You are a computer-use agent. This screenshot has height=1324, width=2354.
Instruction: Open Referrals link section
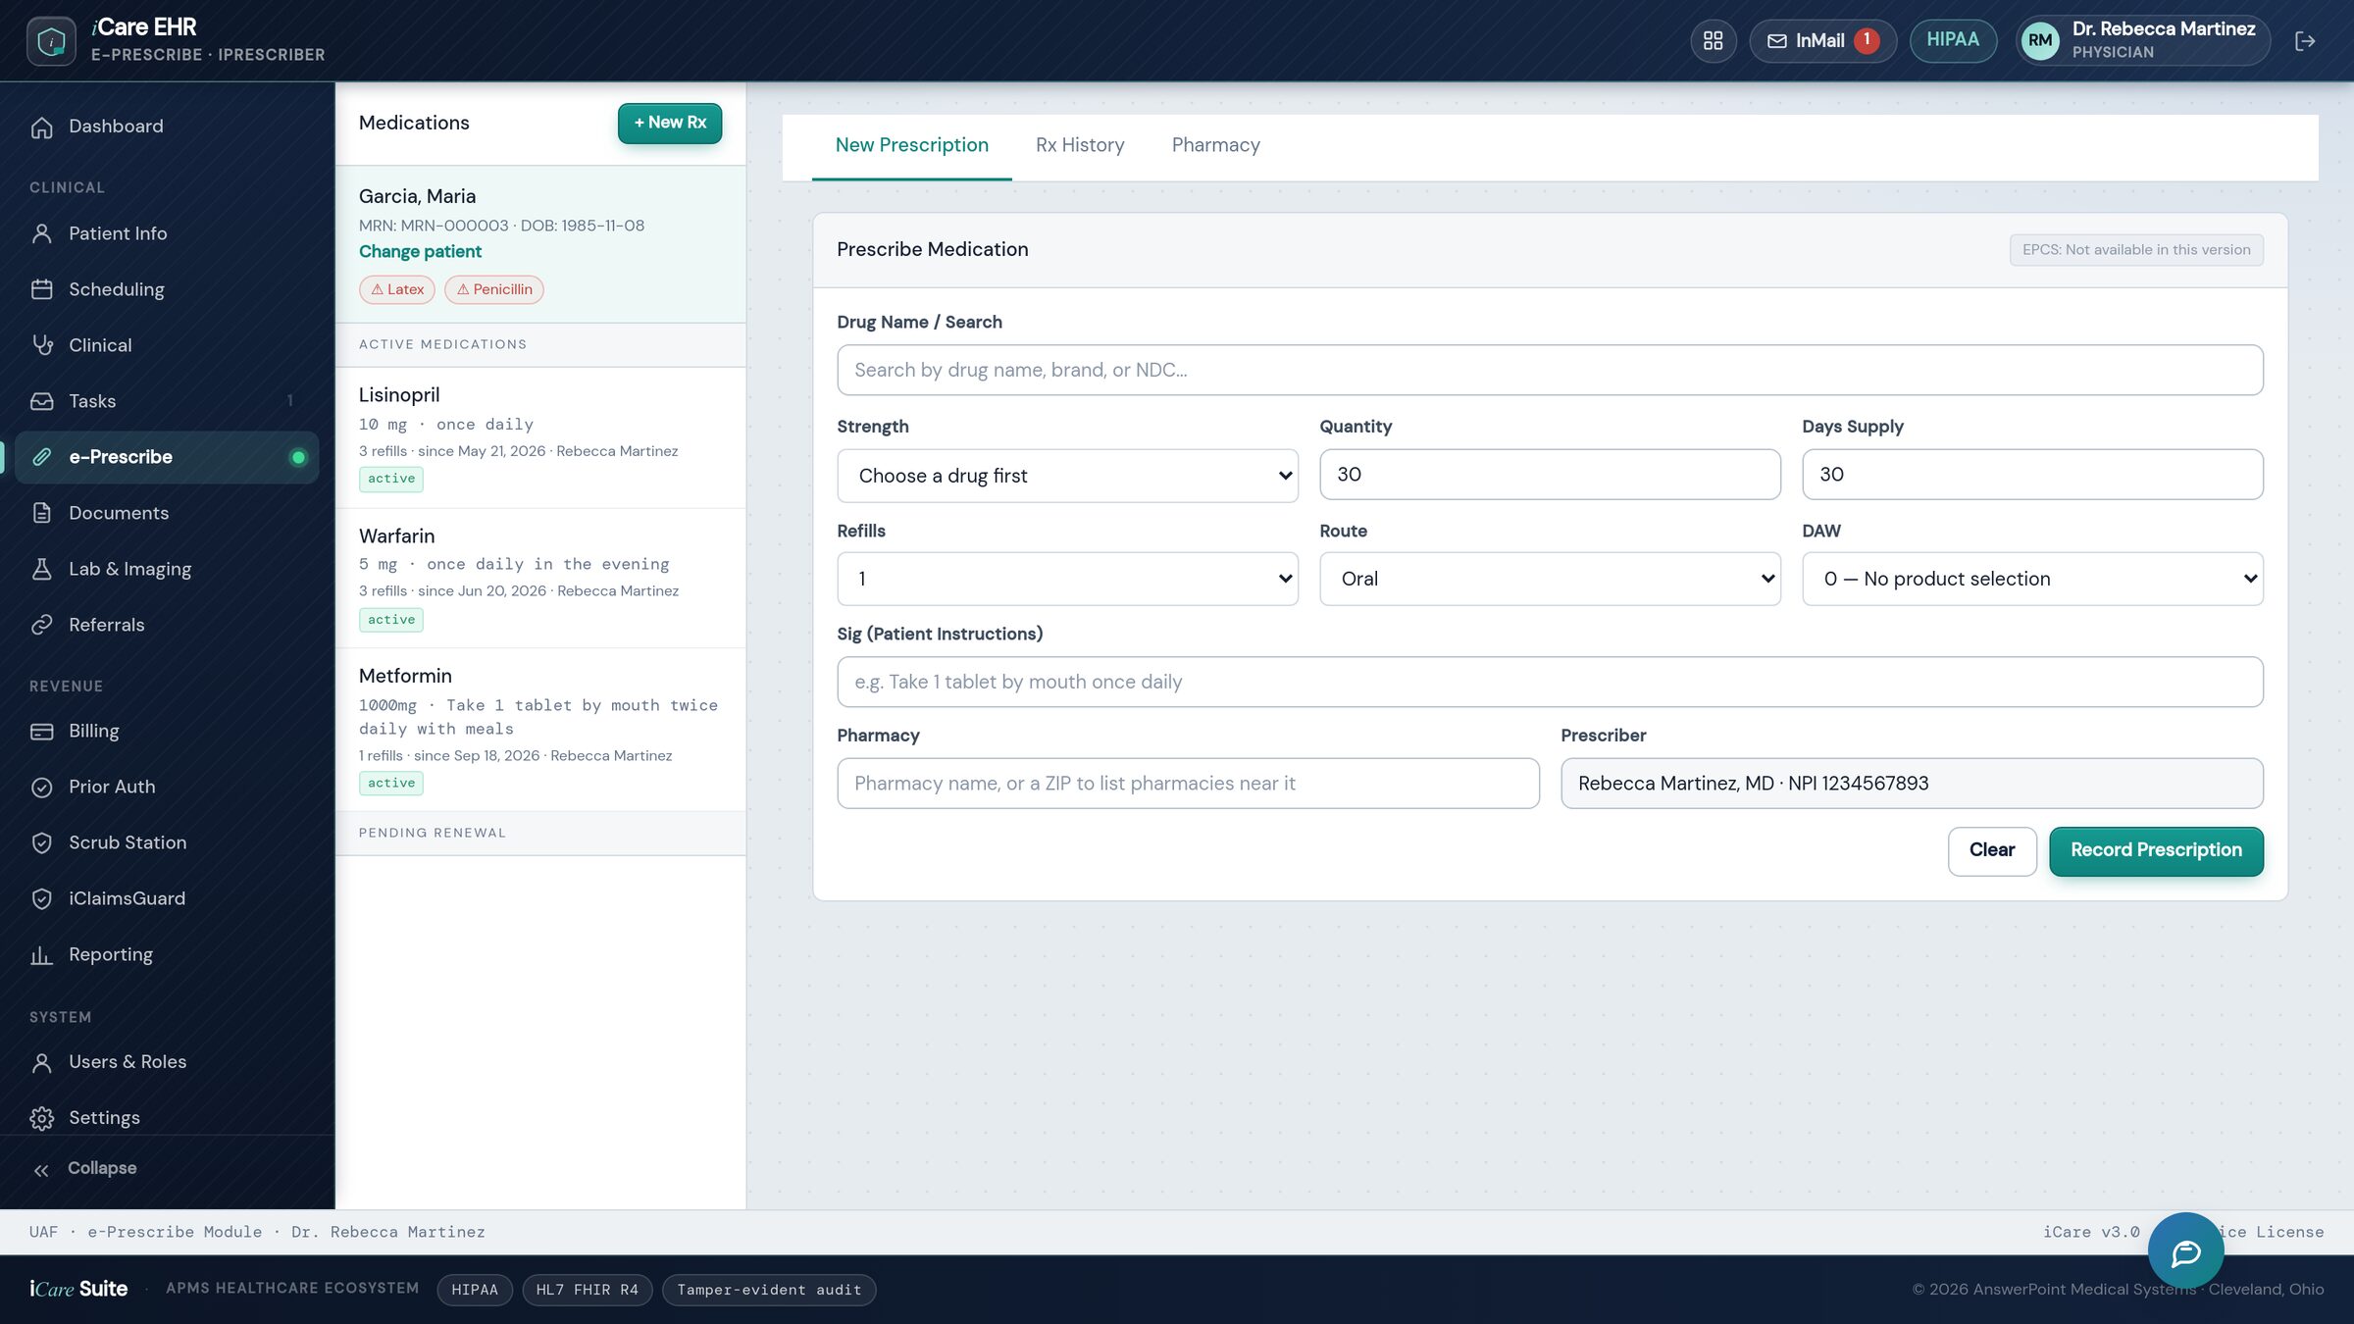coord(167,625)
